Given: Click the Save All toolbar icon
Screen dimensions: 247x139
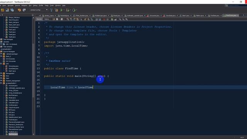Looking at the screenshot, I should pyautogui.click(x=12, y=10).
